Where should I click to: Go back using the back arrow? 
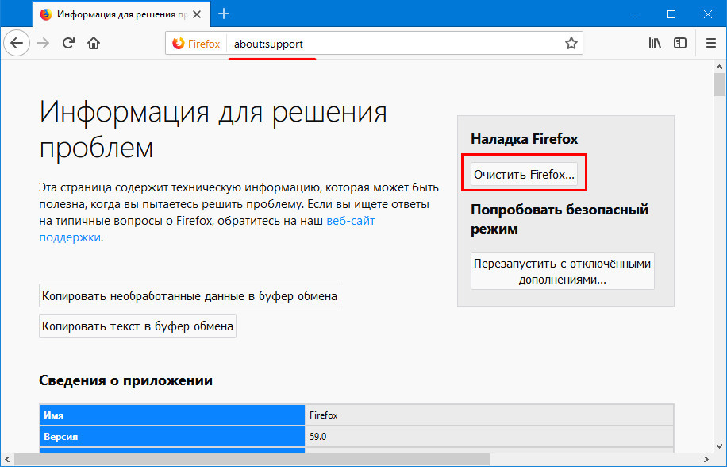pos(17,43)
